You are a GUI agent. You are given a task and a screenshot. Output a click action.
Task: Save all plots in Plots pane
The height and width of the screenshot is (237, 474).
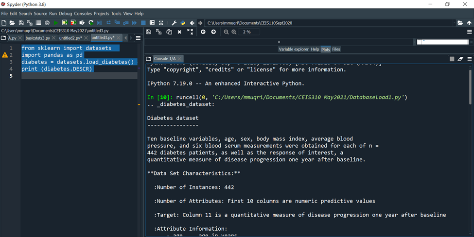[x=158, y=32]
